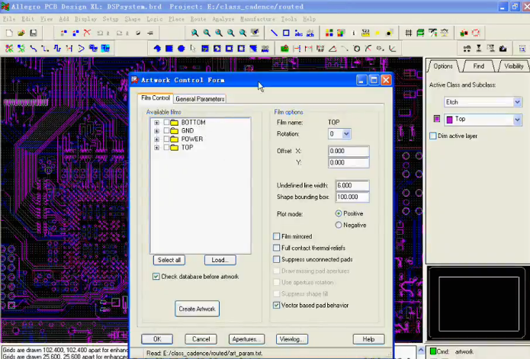The width and height of the screenshot is (530, 359).
Task: Select the Add Line tool icon
Action: click(x=274, y=33)
